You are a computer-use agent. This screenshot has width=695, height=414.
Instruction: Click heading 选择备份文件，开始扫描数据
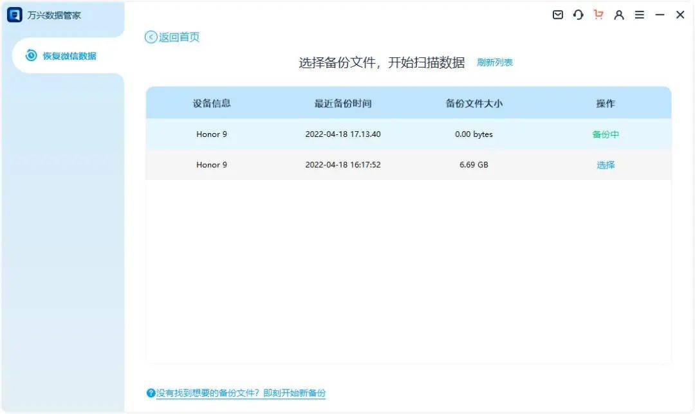(x=382, y=62)
